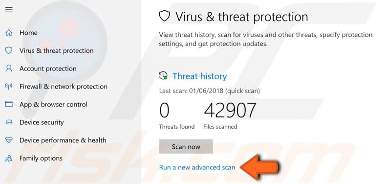Screen dimensions: 386x184
Task: Click the Home house icon
Action: 9,33
